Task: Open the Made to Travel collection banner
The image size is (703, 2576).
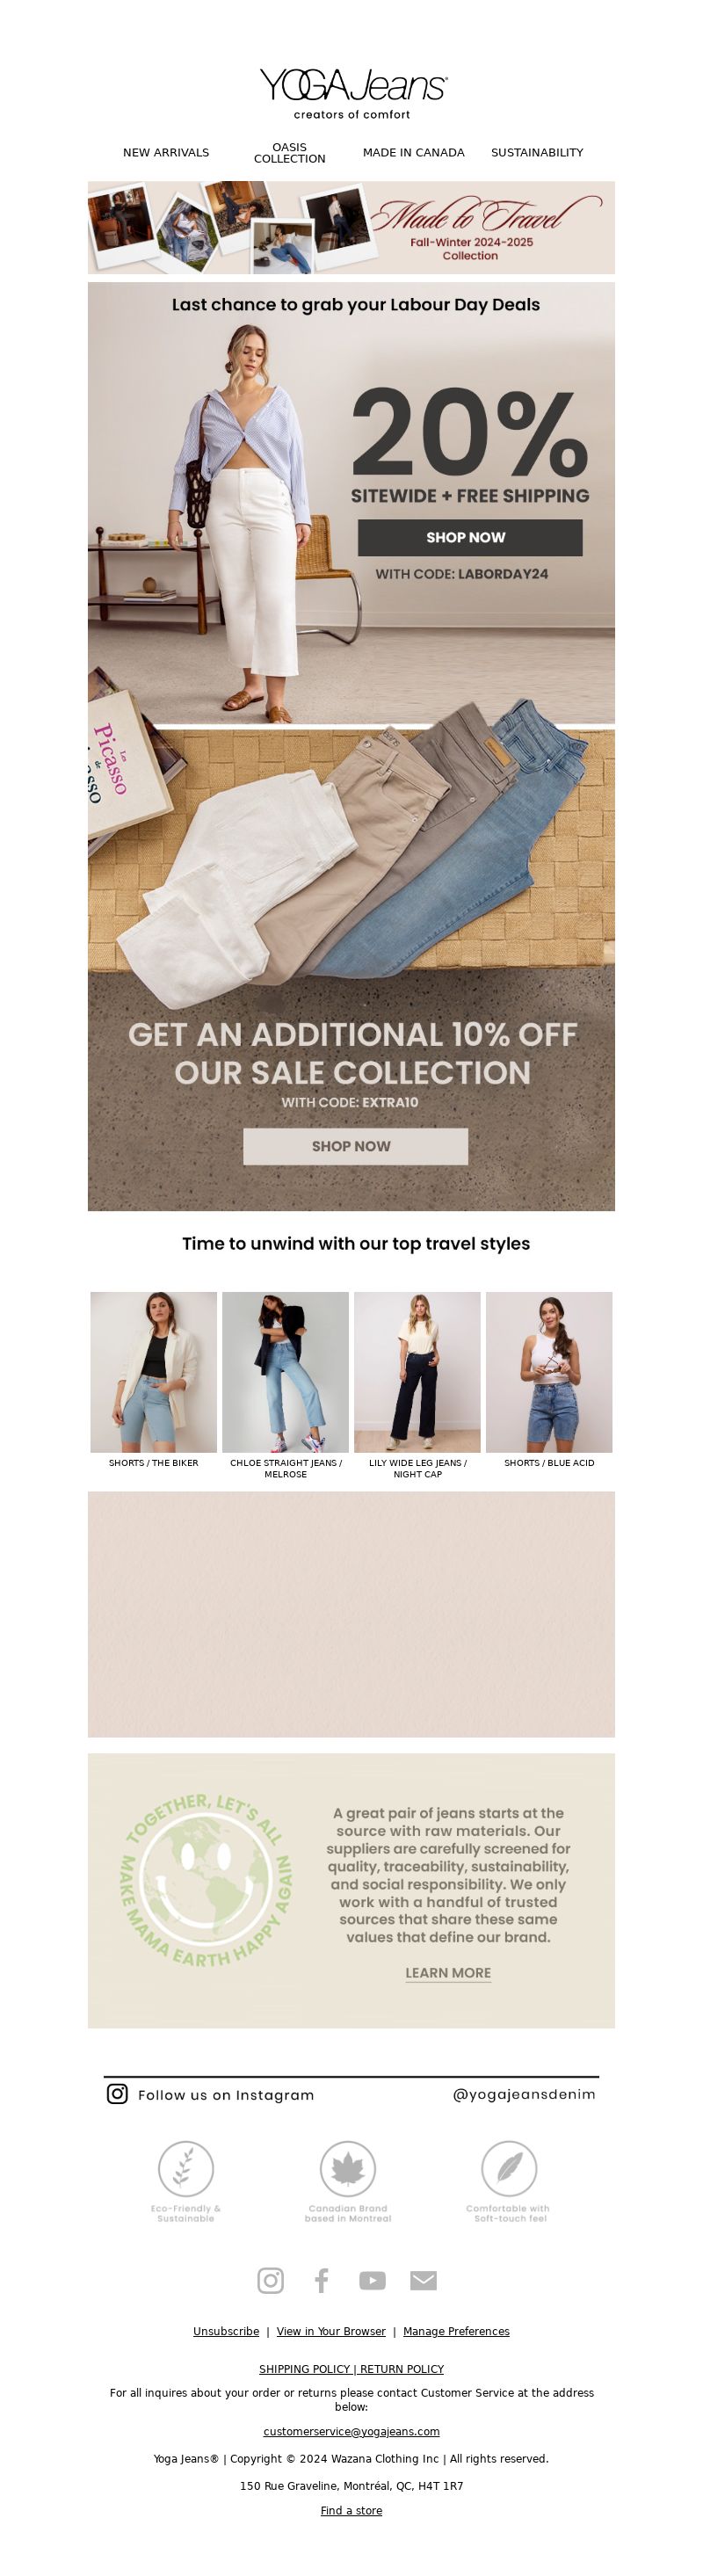Action: tap(351, 227)
